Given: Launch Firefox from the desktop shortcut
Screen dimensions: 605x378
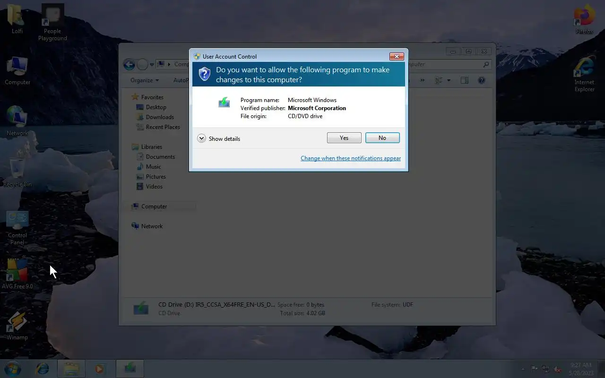Looking at the screenshot, I should pos(584,20).
